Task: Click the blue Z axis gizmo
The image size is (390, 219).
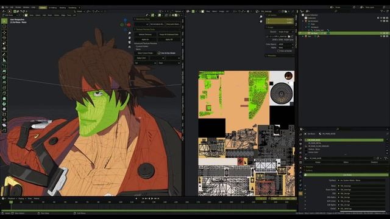Action: (x=126, y=20)
